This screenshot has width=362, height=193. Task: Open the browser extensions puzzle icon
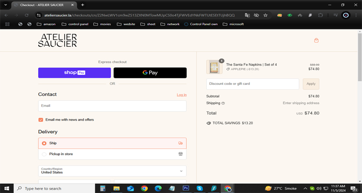click(x=320, y=15)
